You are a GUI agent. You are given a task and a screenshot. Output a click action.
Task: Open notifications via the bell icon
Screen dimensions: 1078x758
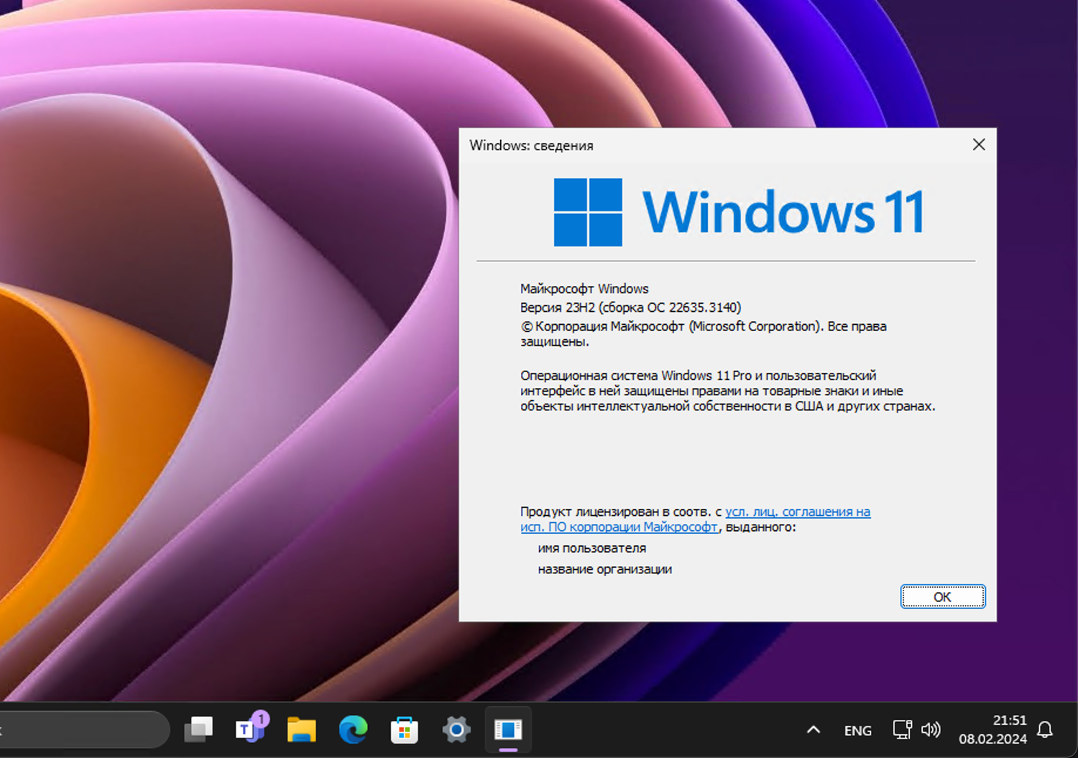click(1046, 729)
